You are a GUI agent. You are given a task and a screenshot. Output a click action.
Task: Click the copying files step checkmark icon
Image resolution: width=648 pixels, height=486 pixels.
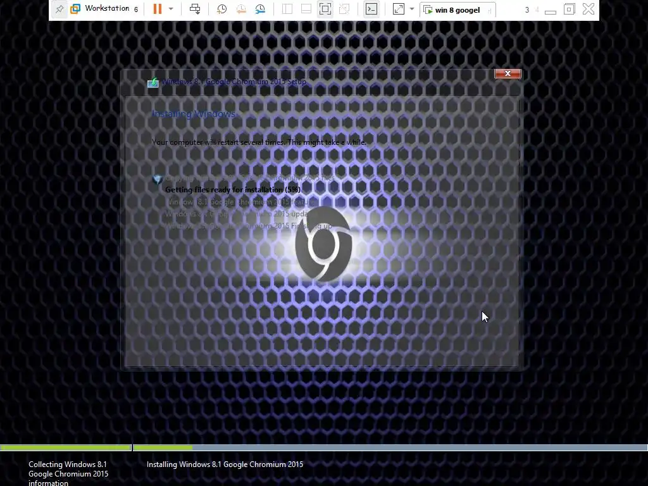tap(158, 179)
